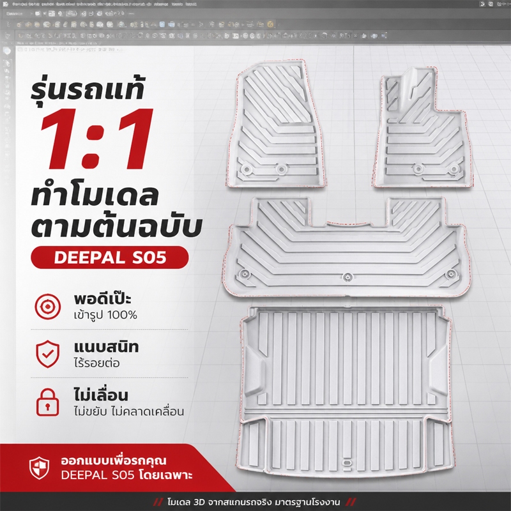
Task: Click the footer text โมเดล 3D จากสแกนรถจริง
Action: [219, 502]
